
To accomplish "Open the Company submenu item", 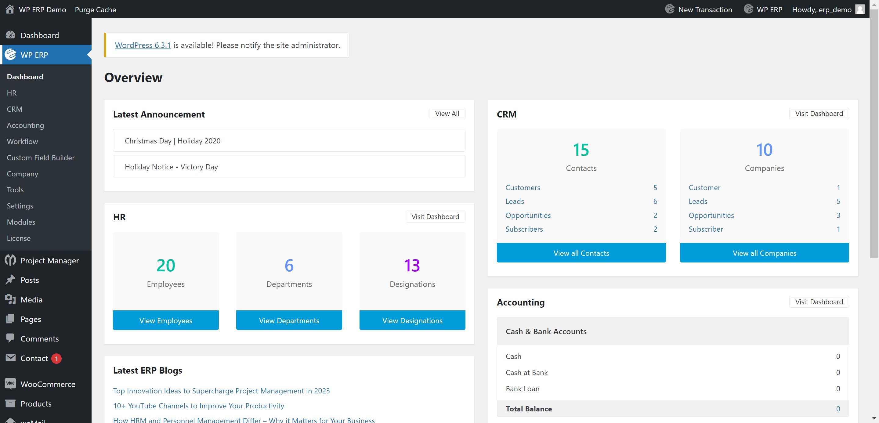I will click(x=23, y=174).
